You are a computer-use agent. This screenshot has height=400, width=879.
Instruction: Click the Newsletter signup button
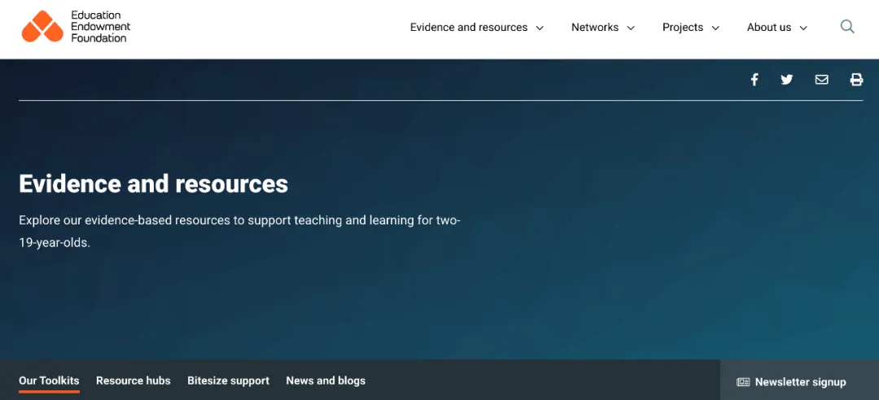(x=792, y=382)
